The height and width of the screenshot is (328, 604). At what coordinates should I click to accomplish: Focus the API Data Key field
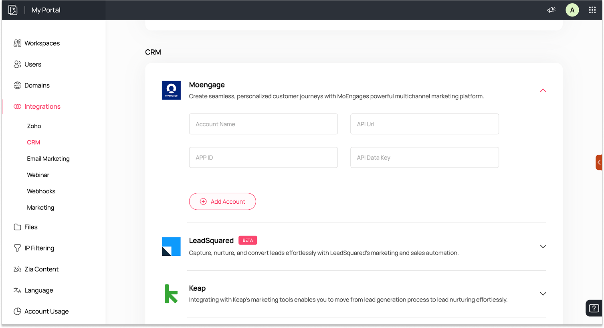[x=424, y=157]
